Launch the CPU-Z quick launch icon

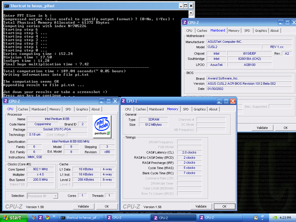pyautogui.click(x=40, y=218)
